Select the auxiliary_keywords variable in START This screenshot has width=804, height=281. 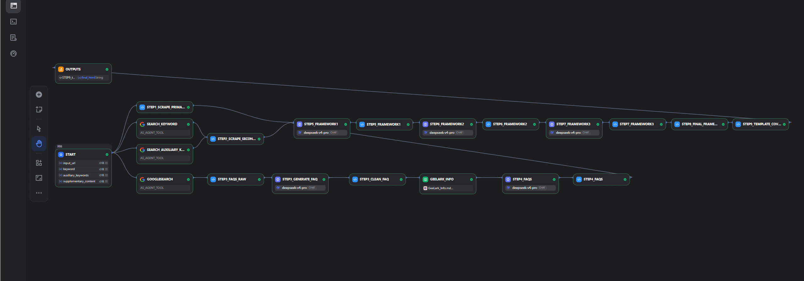pos(83,175)
